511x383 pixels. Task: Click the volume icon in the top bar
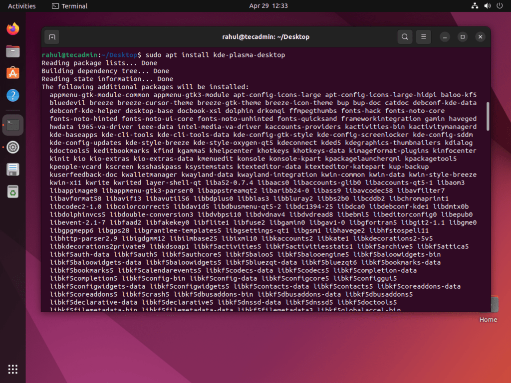click(487, 6)
